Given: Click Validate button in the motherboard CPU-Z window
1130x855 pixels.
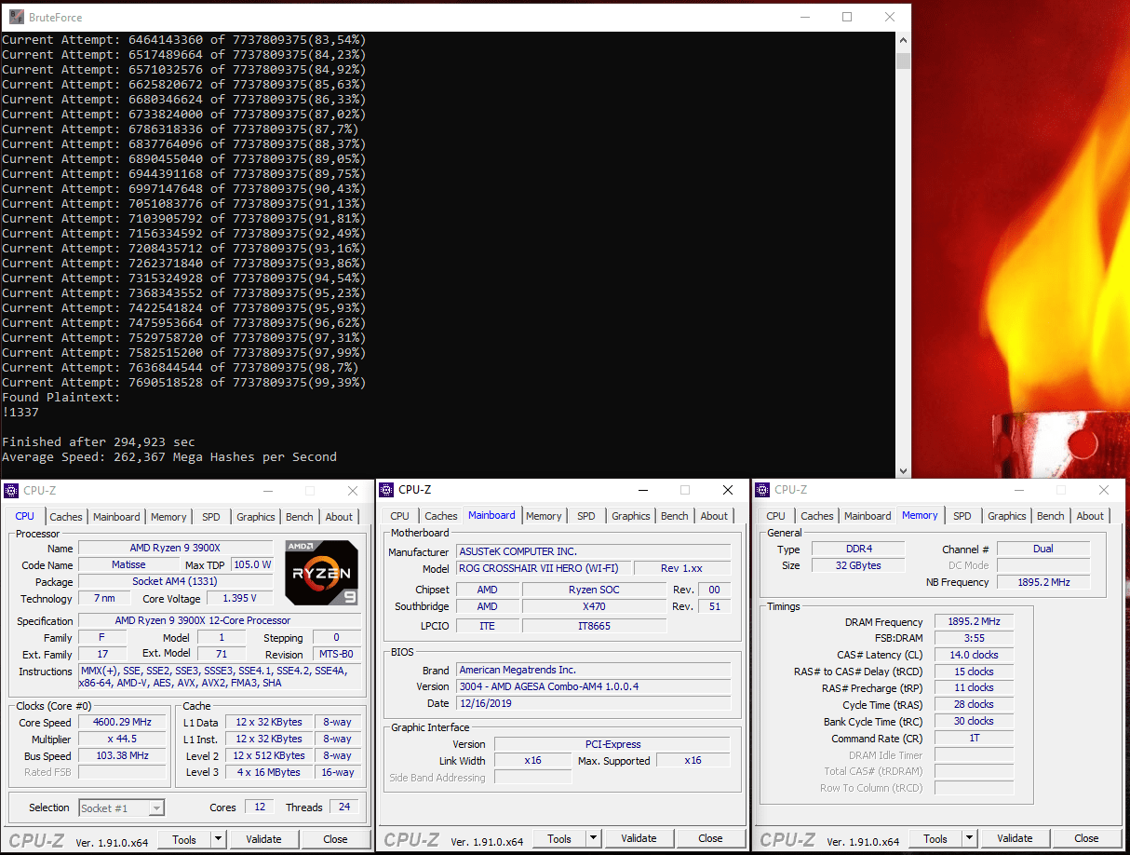Looking at the screenshot, I should pos(639,838).
